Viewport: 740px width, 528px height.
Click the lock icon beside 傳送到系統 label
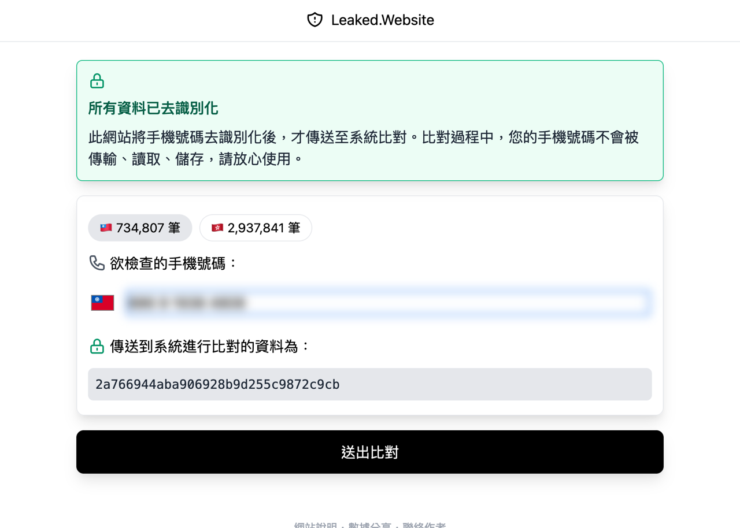pos(97,347)
